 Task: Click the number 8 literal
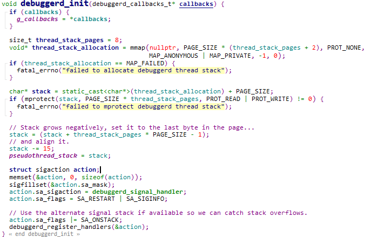[117, 40]
